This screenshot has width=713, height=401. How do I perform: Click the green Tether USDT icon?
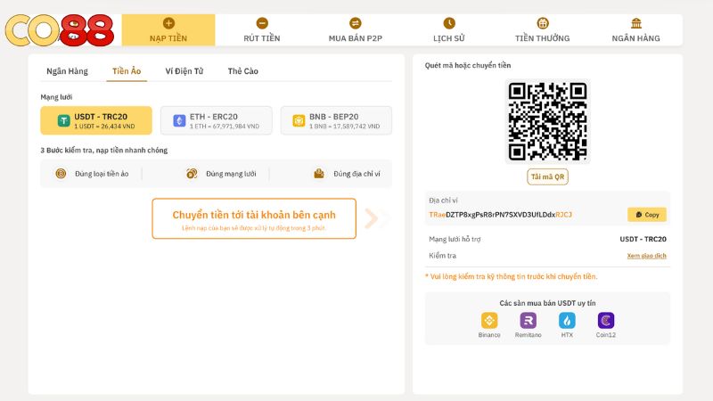pyautogui.click(x=63, y=120)
